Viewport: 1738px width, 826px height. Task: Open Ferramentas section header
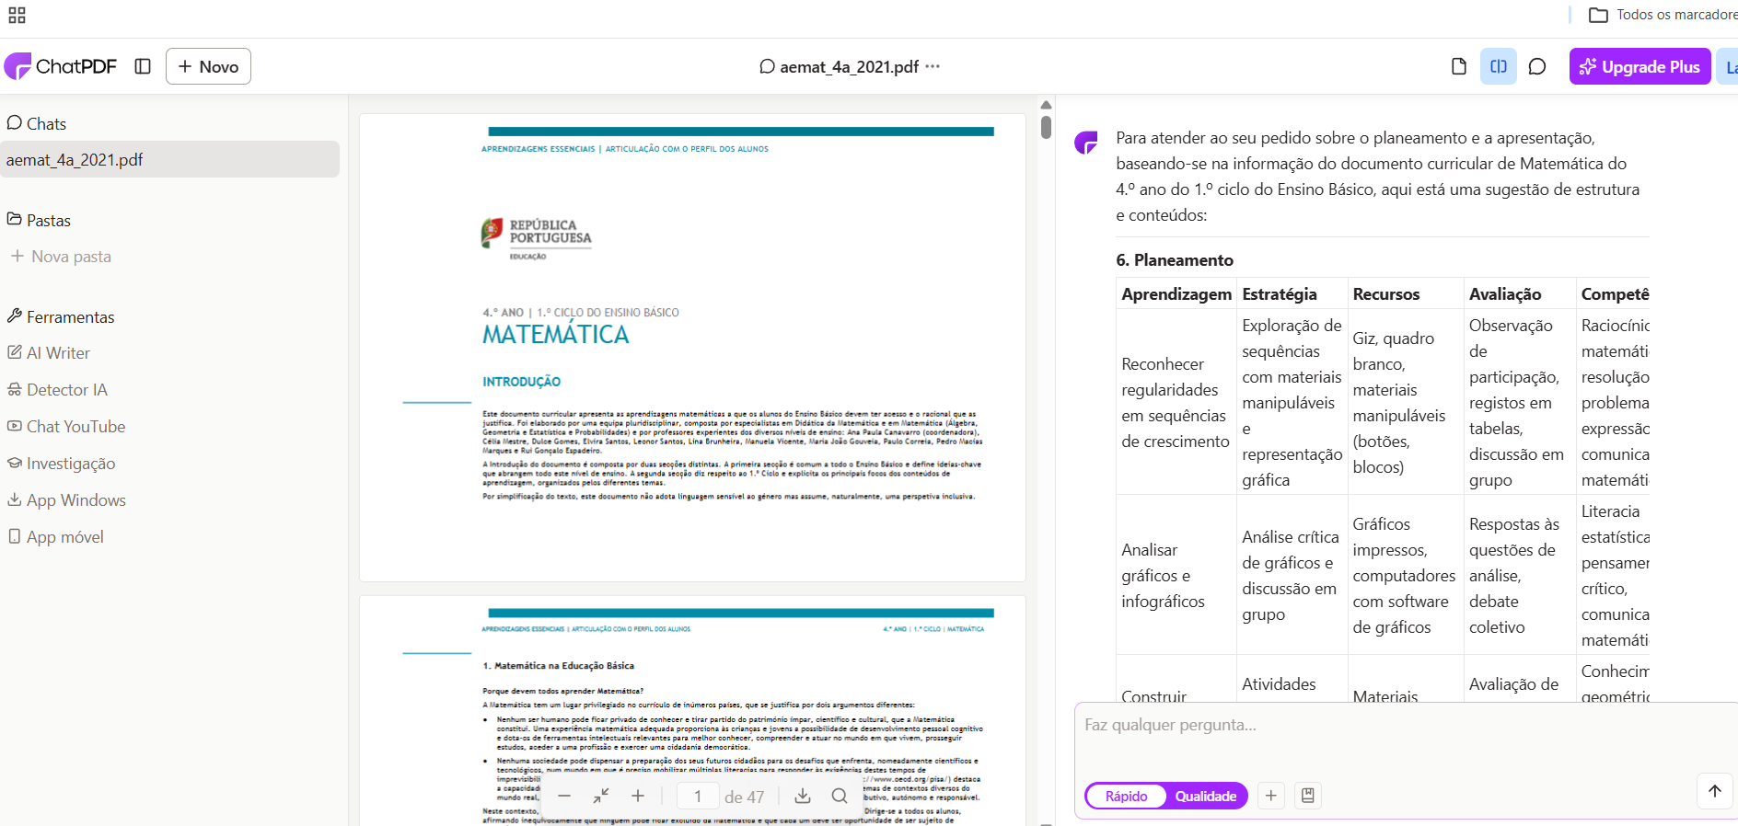(61, 316)
